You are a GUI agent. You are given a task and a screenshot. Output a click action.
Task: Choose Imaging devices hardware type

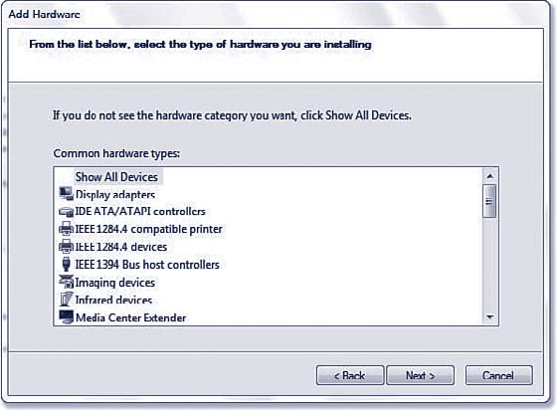point(115,283)
